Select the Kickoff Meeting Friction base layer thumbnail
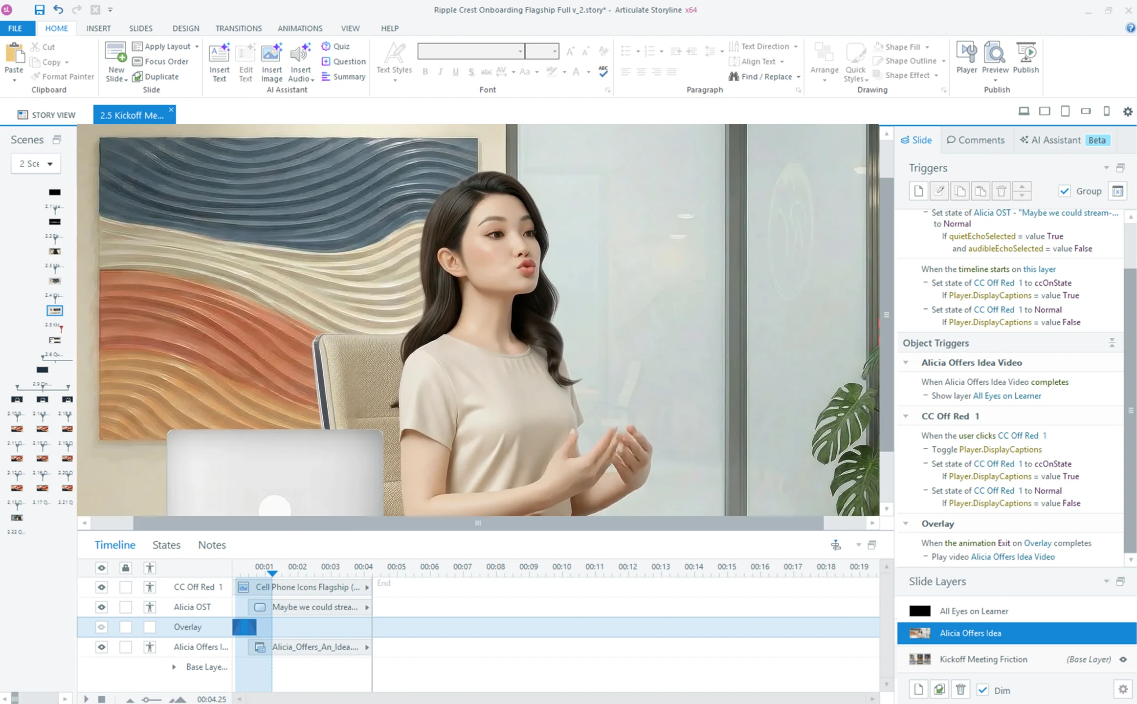 (919, 659)
